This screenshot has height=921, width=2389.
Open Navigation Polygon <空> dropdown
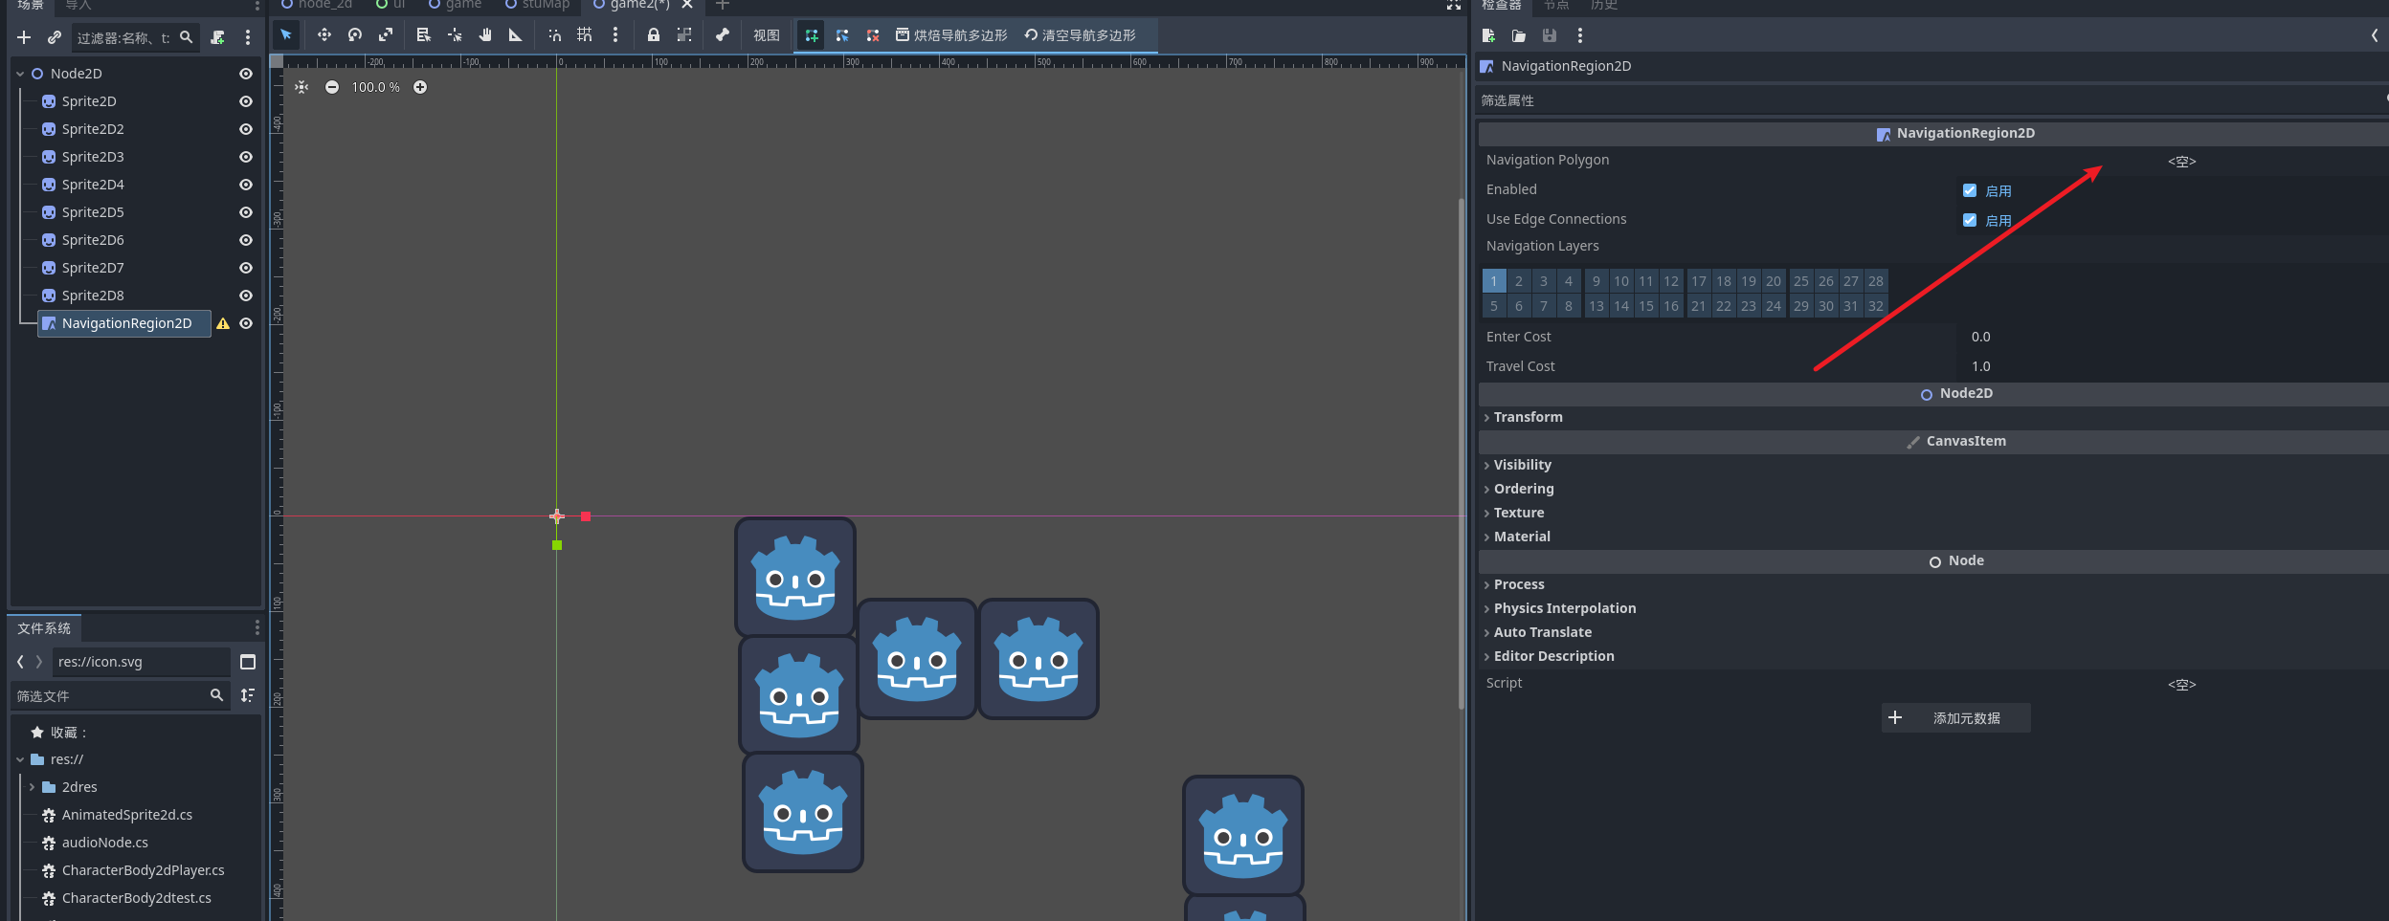click(x=2181, y=161)
